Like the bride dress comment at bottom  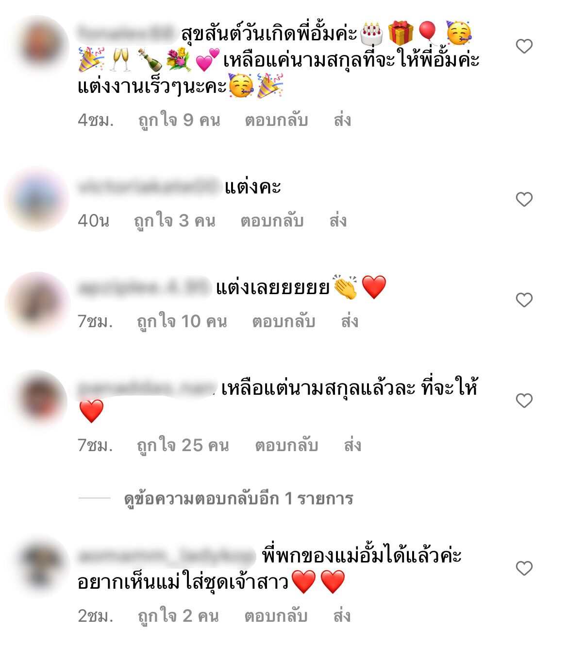click(524, 568)
